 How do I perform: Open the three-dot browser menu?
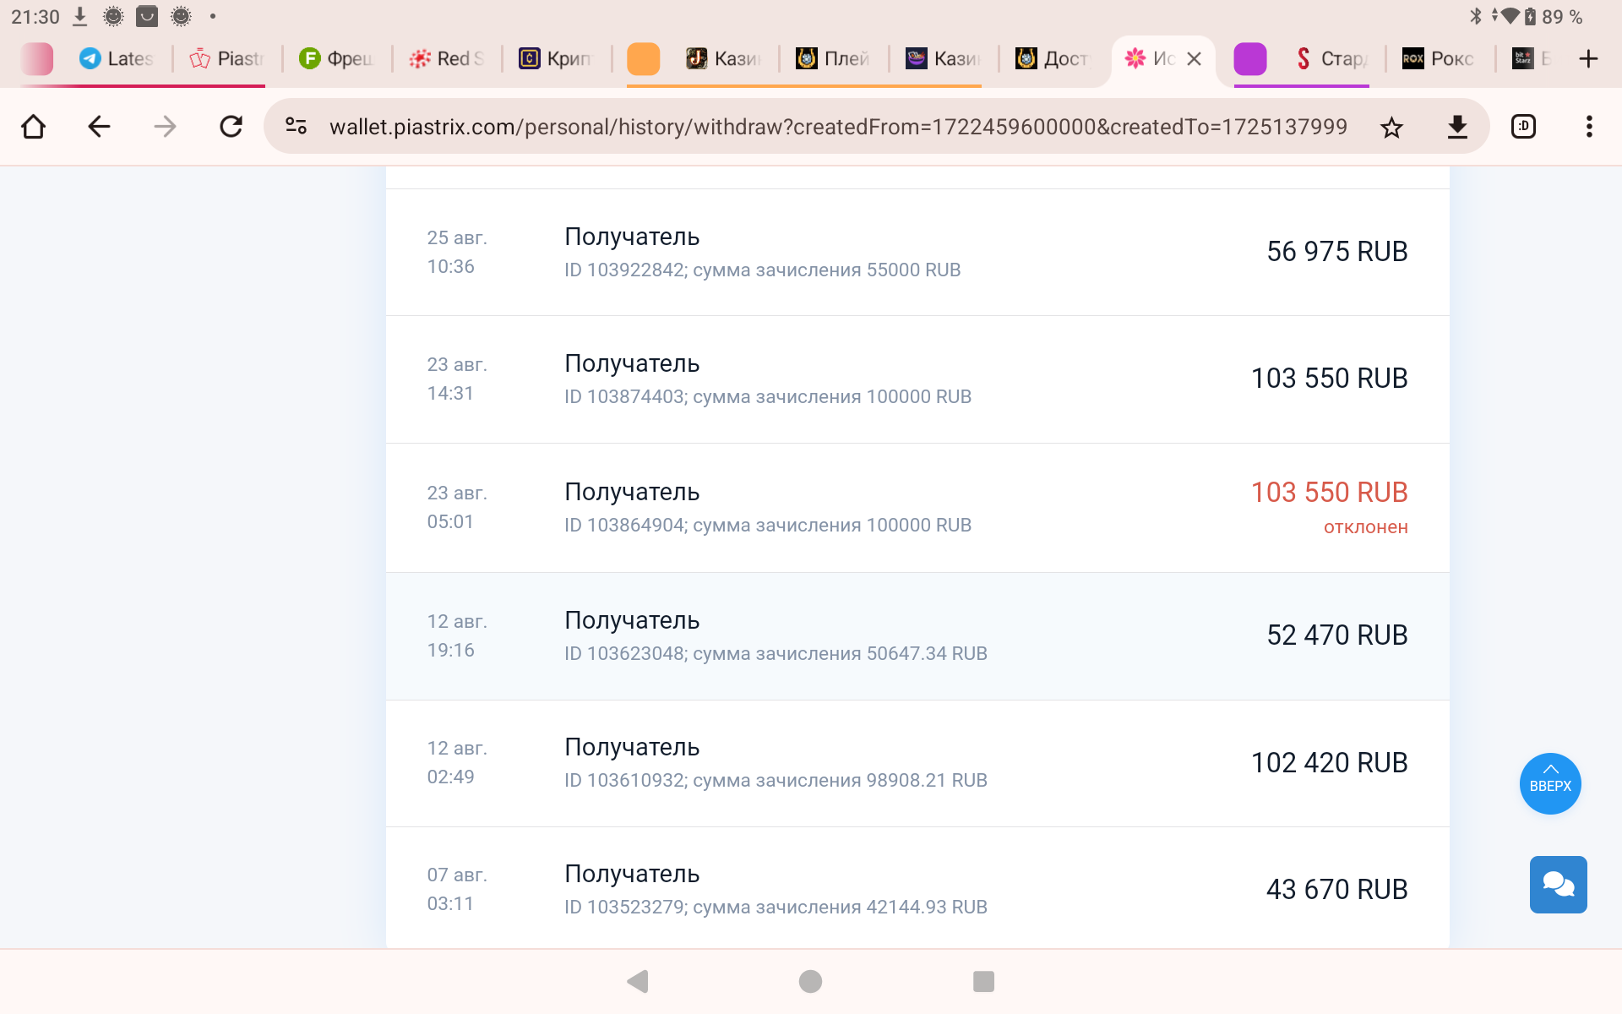tap(1589, 127)
